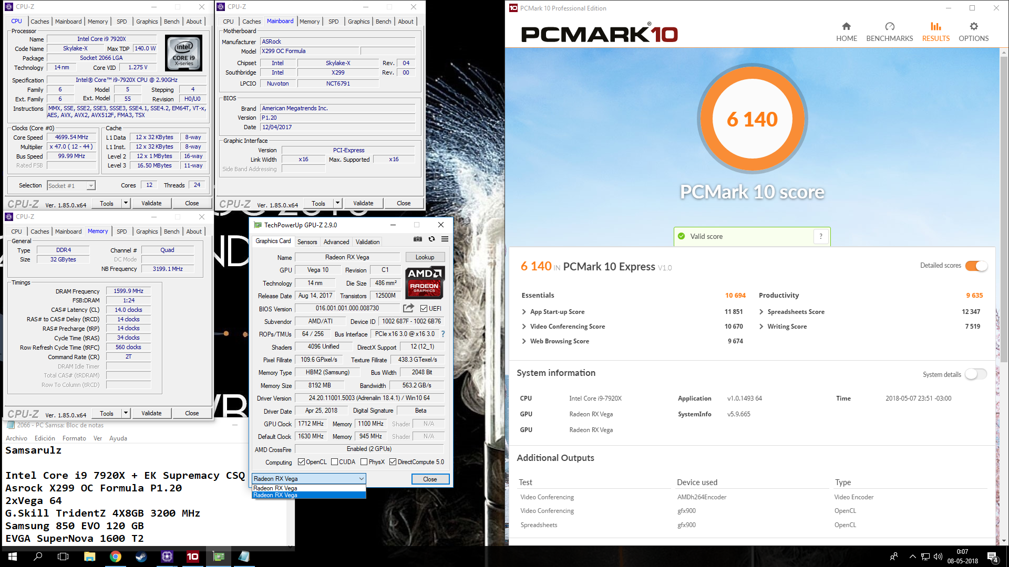
Task: Open Windows Start menu
Action: click(13, 556)
